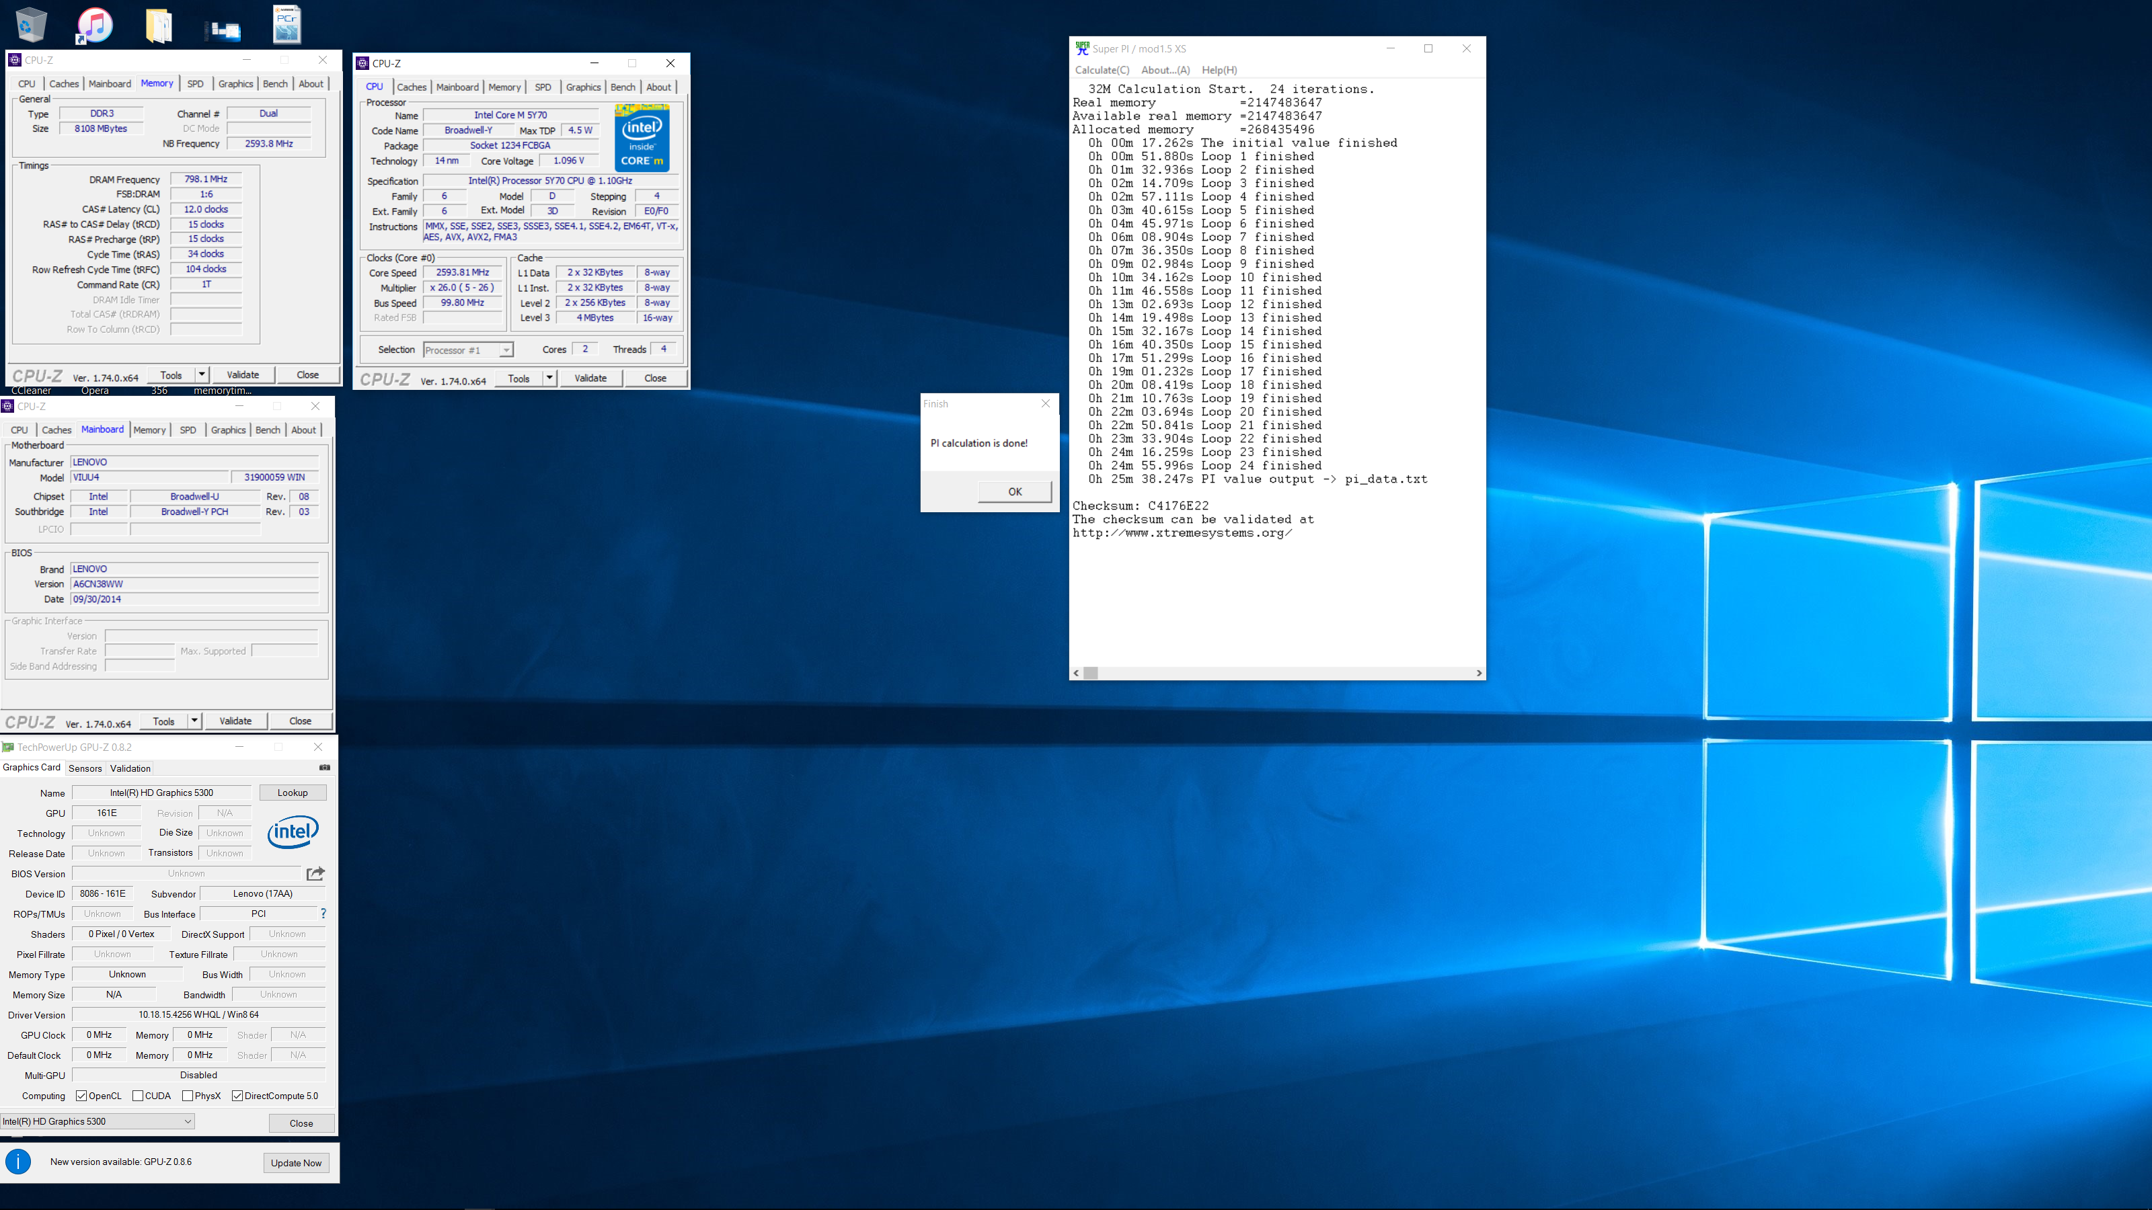Click the GPU-Z title bar app icon
The height and width of the screenshot is (1210, 2152).
coord(8,748)
